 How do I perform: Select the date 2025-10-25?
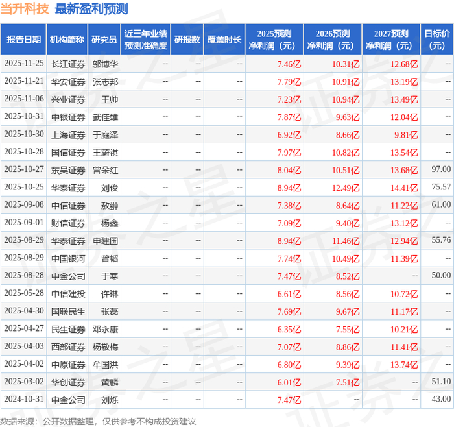tap(24, 187)
